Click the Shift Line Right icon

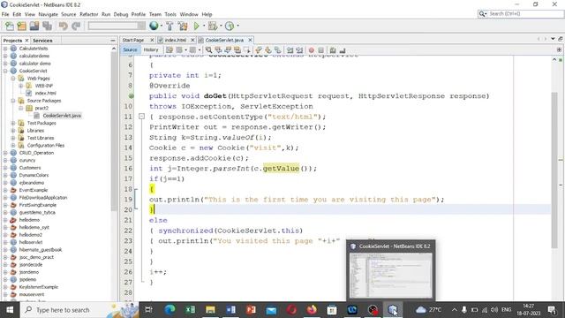tap(299, 50)
